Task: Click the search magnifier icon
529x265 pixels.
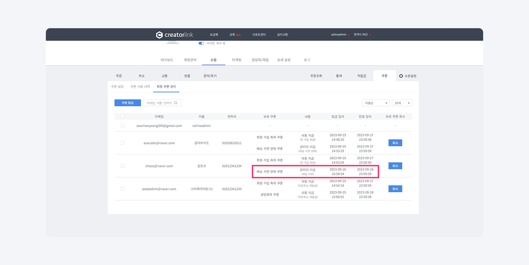Action: pos(176,103)
